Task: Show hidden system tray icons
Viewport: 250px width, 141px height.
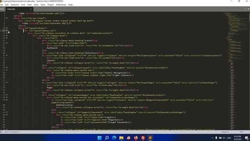Action: pyautogui.click(x=212, y=138)
